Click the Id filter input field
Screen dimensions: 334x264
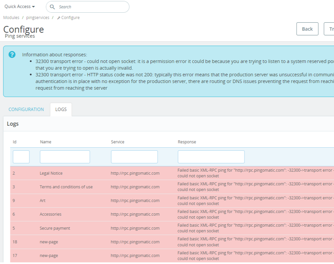pyautogui.click(x=21, y=156)
